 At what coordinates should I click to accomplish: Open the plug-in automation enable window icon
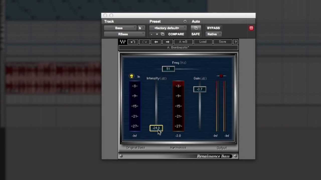tap(196, 28)
